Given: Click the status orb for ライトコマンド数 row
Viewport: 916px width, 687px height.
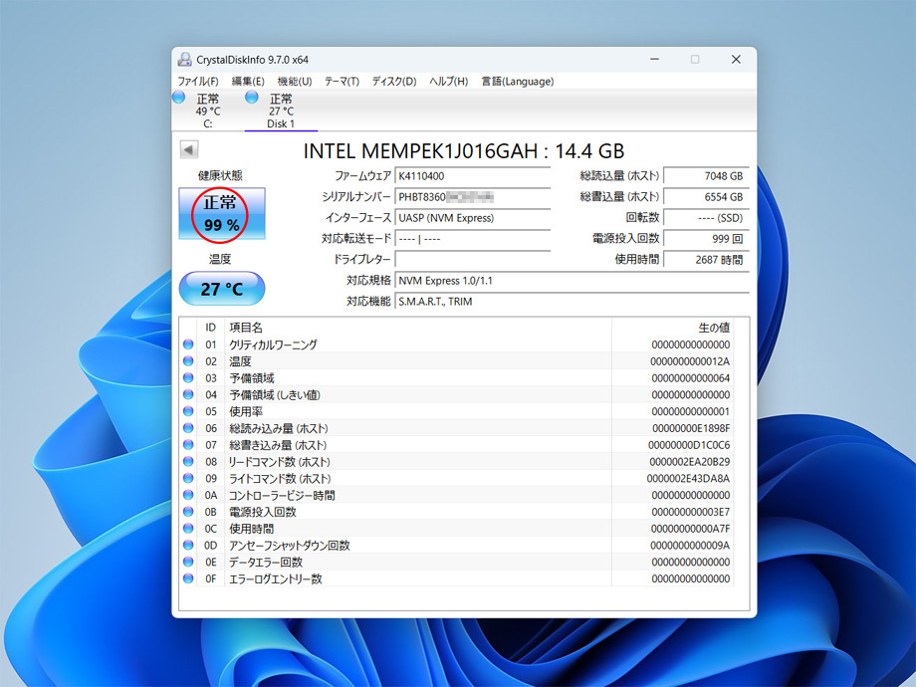Looking at the screenshot, I should [188, 478].
